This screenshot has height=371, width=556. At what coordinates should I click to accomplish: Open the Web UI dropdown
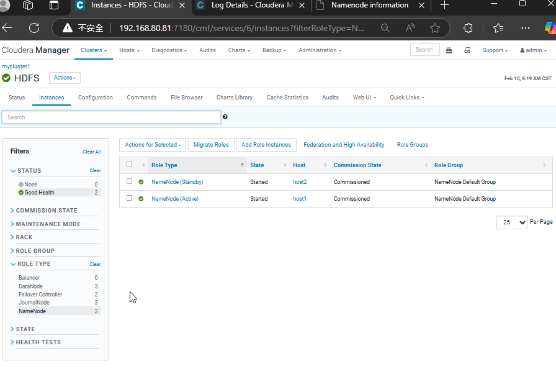pos(364,98)
